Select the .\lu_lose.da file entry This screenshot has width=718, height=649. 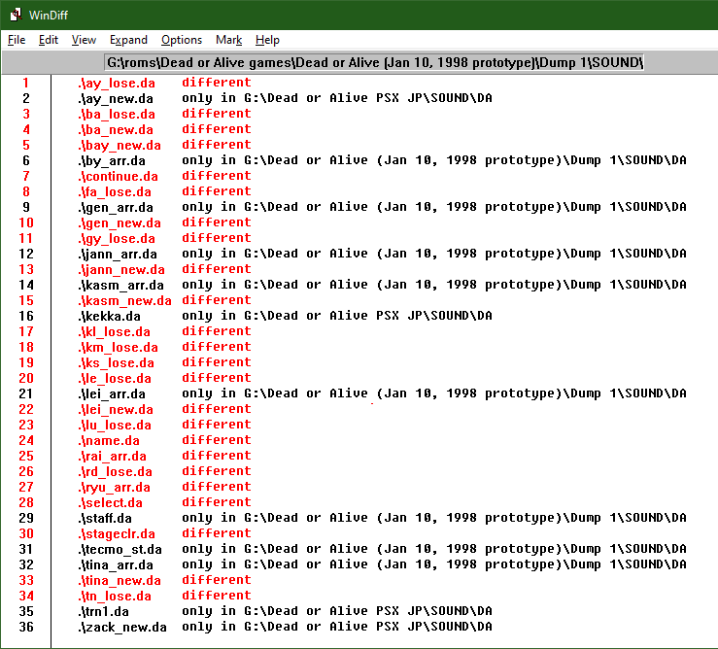tap(115, 426)
